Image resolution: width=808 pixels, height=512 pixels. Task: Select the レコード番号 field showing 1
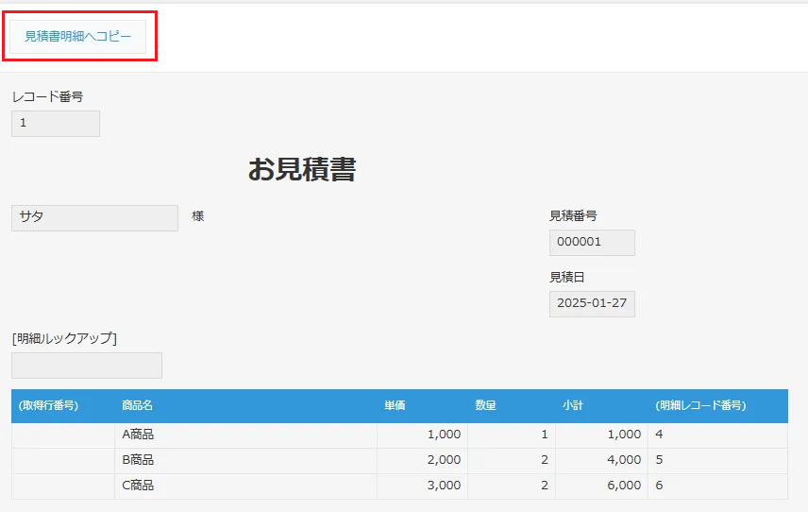56,123
